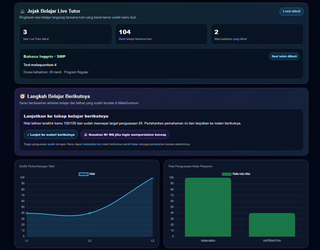Click the uppercase 'MATEMATIKA' x-axis label
Image resolution: width=320 pixels, height=250 pixels.
pyautogui.click(x=272, y=241)
